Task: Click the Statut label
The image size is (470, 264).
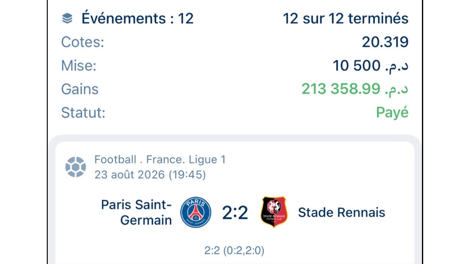Action: tap(83, 113)
